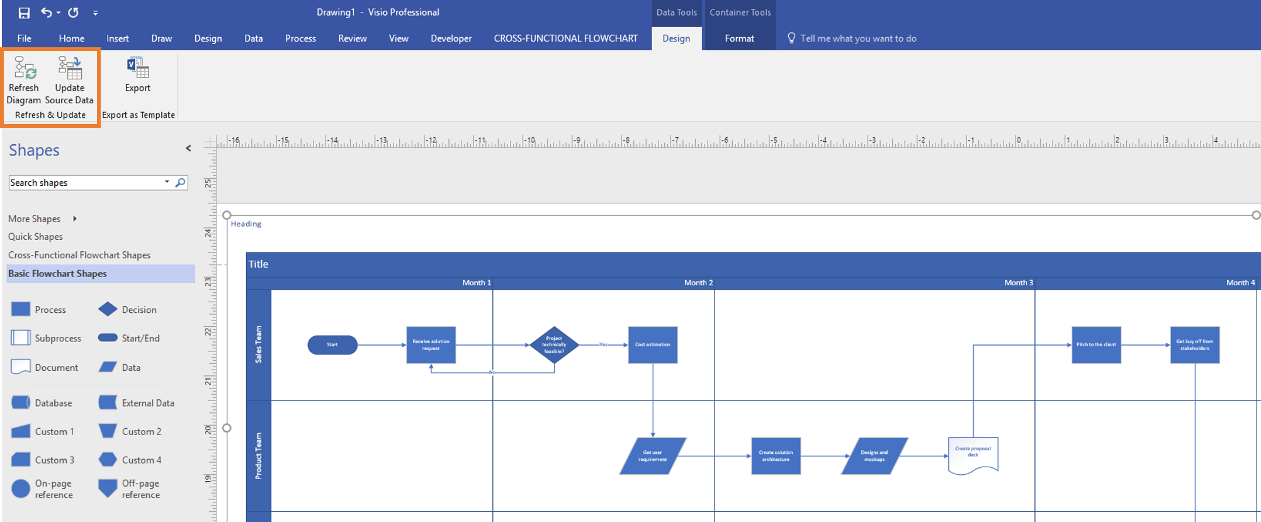The image size is (1261, 522).
Task: Click the Export as Template icon
Action: pos(138,67)
